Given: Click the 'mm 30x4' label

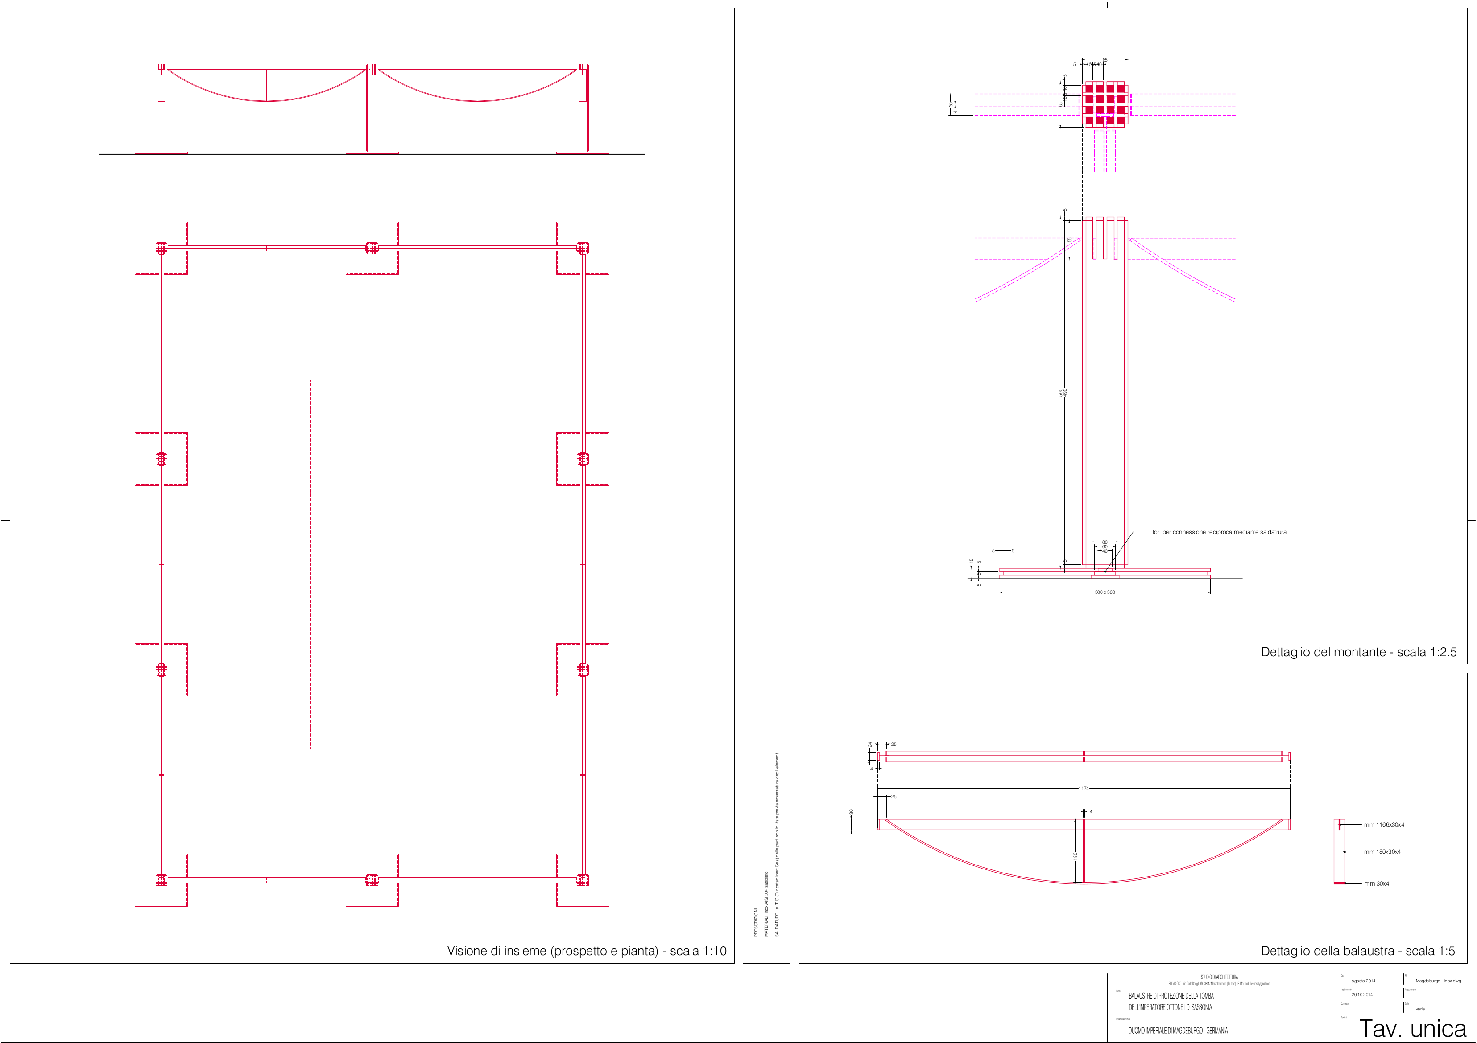Looking at the screenshot, I should tap(1376, 883).
